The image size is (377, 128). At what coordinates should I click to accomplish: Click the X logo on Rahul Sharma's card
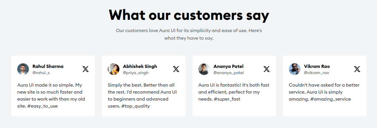pyautogui.click(x=86, y=69)
